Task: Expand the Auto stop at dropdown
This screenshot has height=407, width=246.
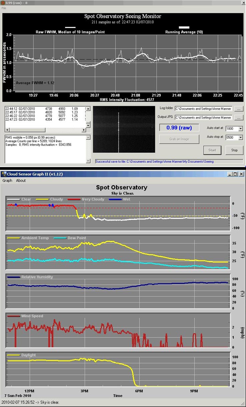Action: [241, 137]
